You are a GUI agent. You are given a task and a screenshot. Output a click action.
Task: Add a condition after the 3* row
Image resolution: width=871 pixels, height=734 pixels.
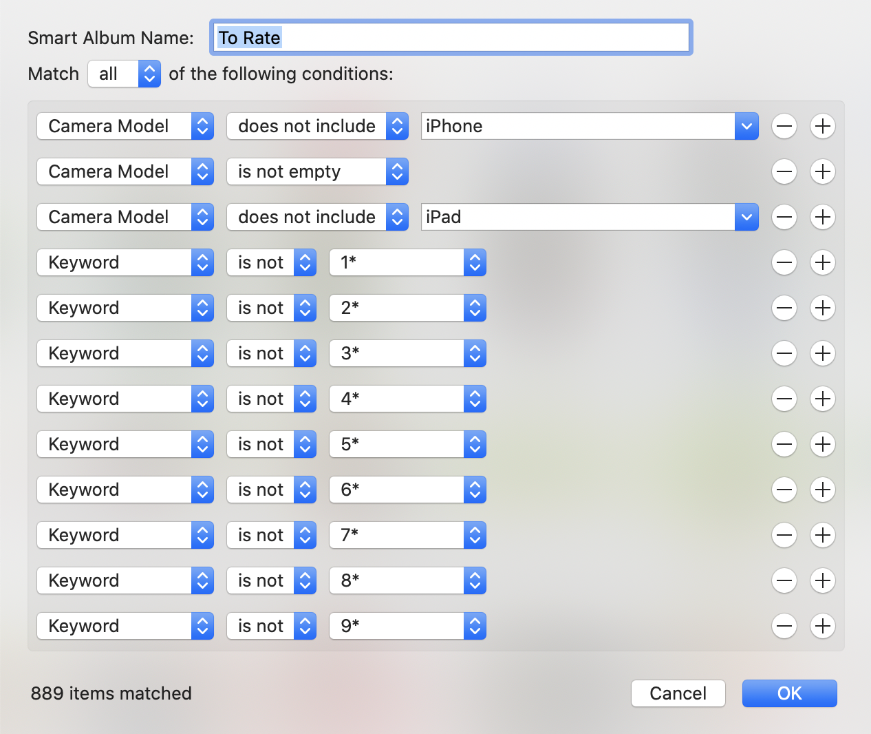coord(823,353)
